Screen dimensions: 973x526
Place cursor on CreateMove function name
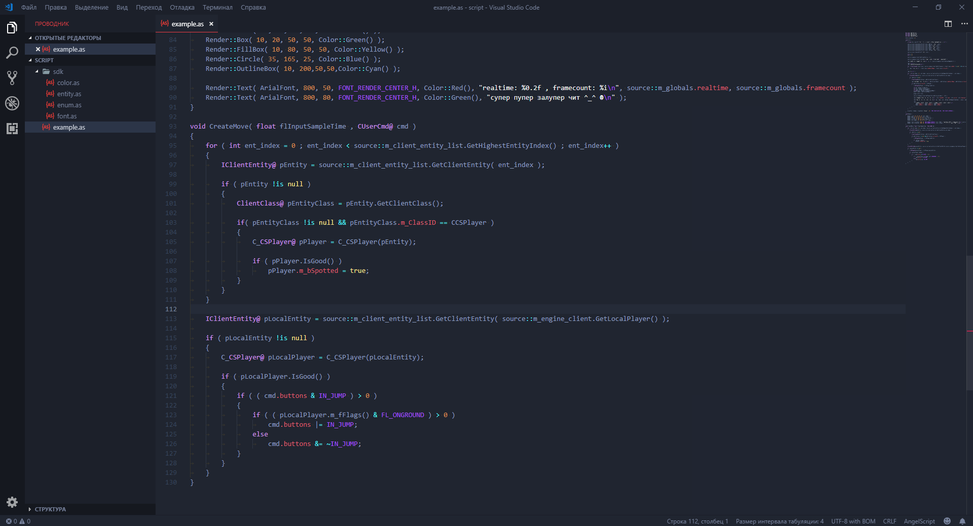[229, 126]
